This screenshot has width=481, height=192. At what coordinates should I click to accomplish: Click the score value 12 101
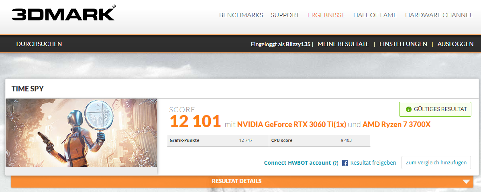pos(195,121)
